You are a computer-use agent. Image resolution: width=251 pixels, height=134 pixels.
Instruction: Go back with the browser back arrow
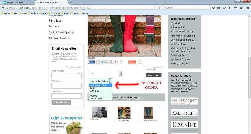tap(3, 8)
